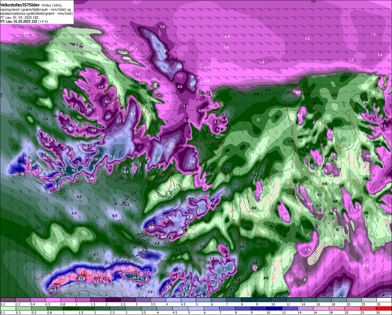This screenshot has height=315, width=392.
Task: Click the '29.8' value near the bottom-left
Action: [52, 290]
